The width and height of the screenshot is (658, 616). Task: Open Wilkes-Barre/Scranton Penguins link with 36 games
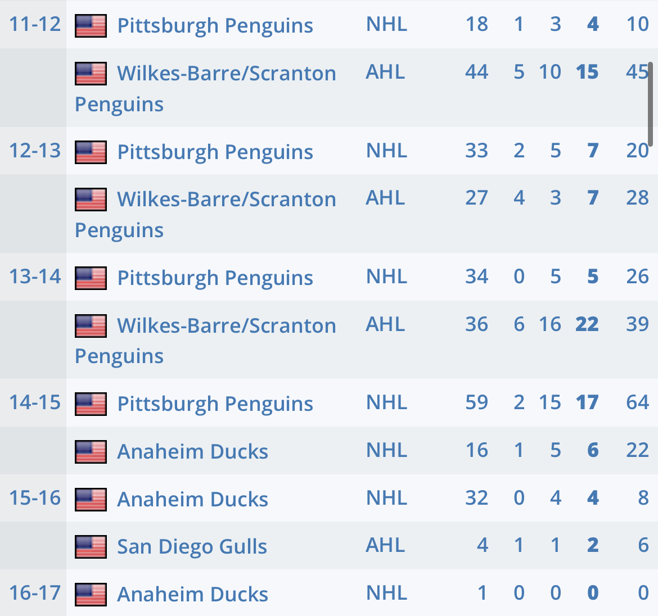[226, 326]
